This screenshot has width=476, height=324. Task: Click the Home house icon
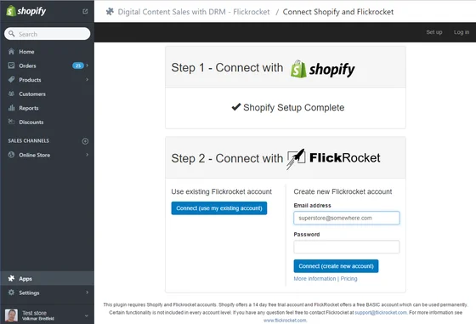(x=11, y=51)
